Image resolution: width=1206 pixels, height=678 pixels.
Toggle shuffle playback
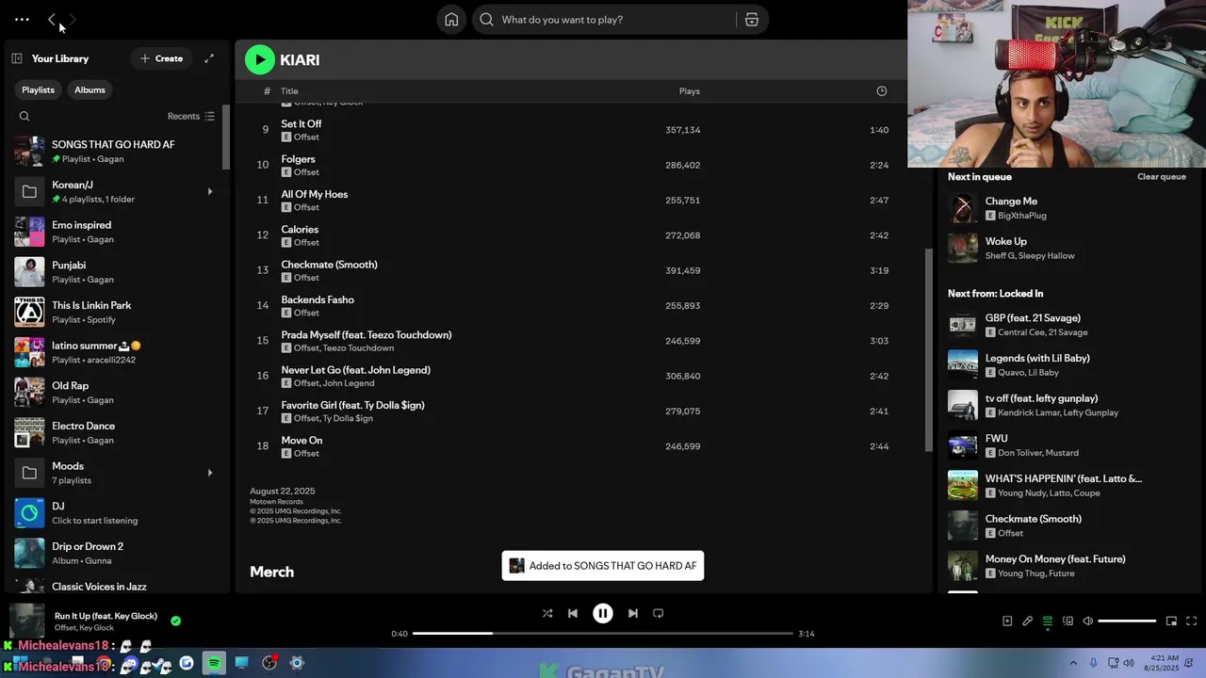[547, 613]
